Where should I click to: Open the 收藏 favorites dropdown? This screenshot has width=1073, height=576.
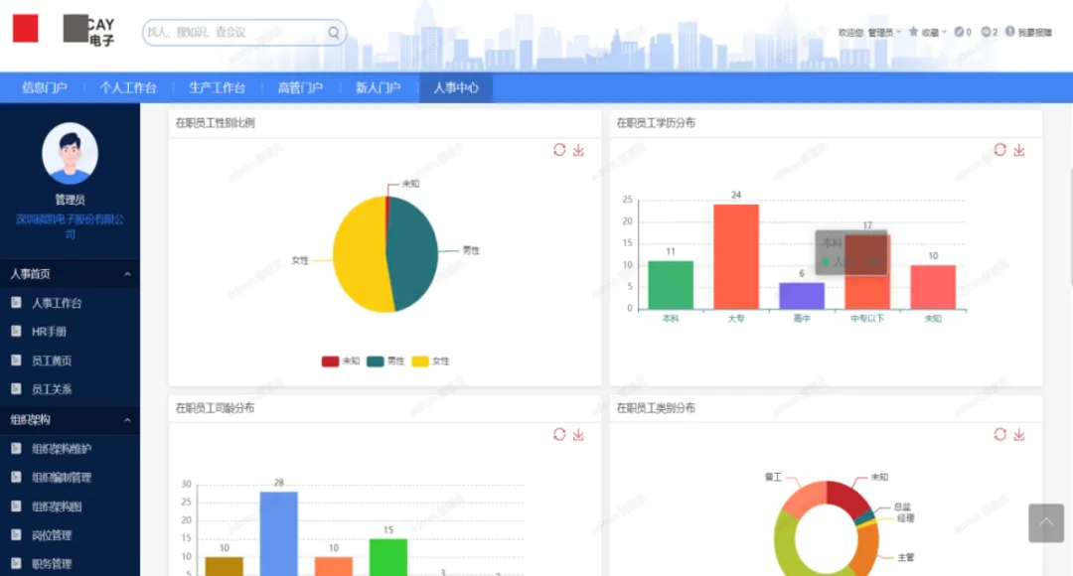(x=929, y=33)
